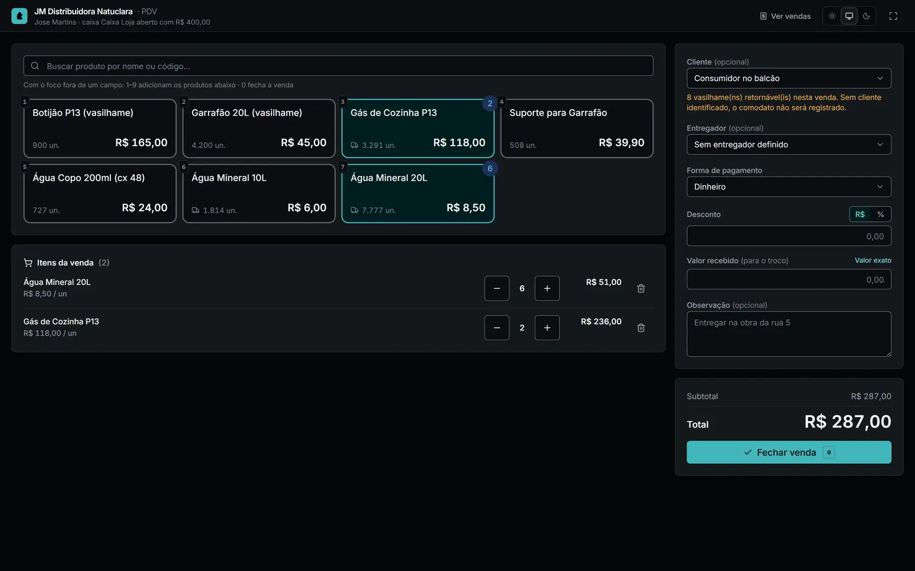Increase quantity of Água Mineral 20L item
This screenshot has width=915, height=571.
coord(547,288)
